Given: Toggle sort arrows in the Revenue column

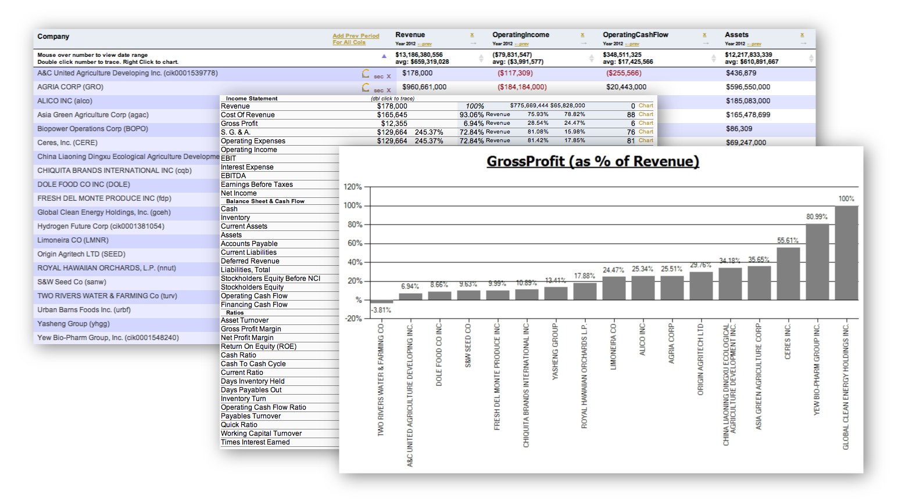Looking at the screenshot, I should click(481, 58).
